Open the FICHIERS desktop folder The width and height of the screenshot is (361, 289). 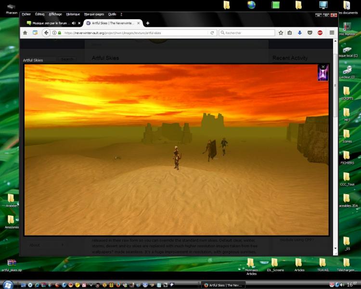click(347, 158)
